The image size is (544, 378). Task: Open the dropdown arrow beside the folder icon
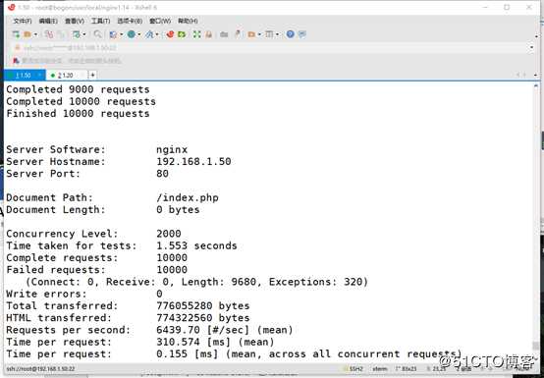pos(35,34)
